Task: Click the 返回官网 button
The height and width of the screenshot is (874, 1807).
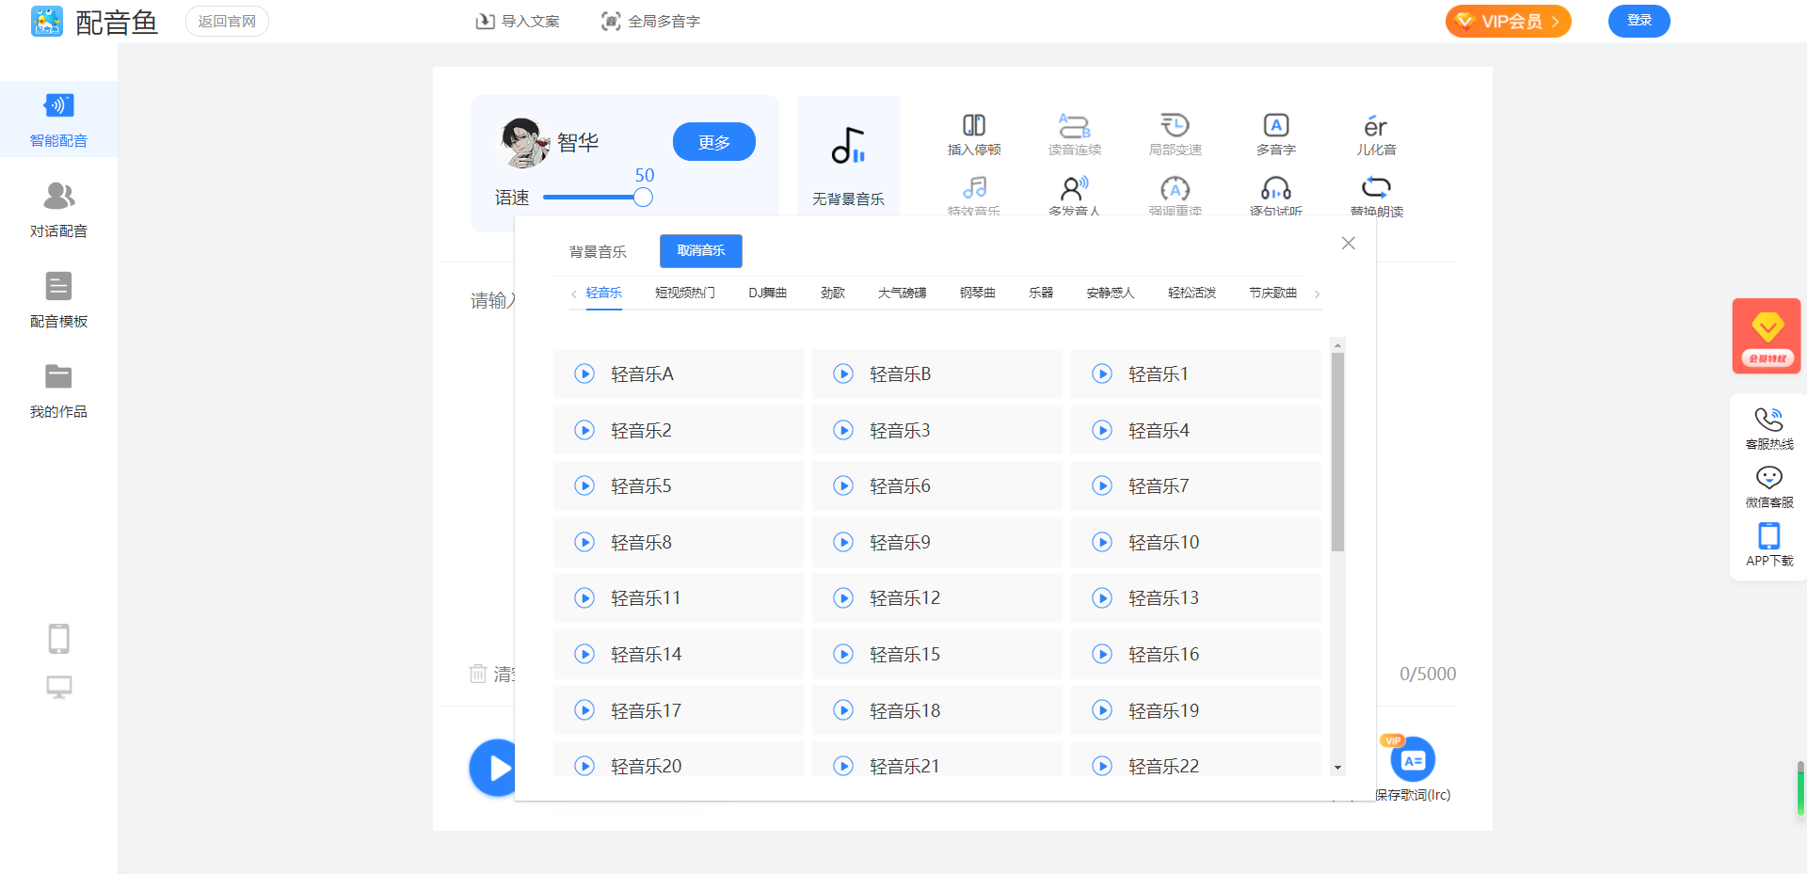Action: click(x=227, y=21)
